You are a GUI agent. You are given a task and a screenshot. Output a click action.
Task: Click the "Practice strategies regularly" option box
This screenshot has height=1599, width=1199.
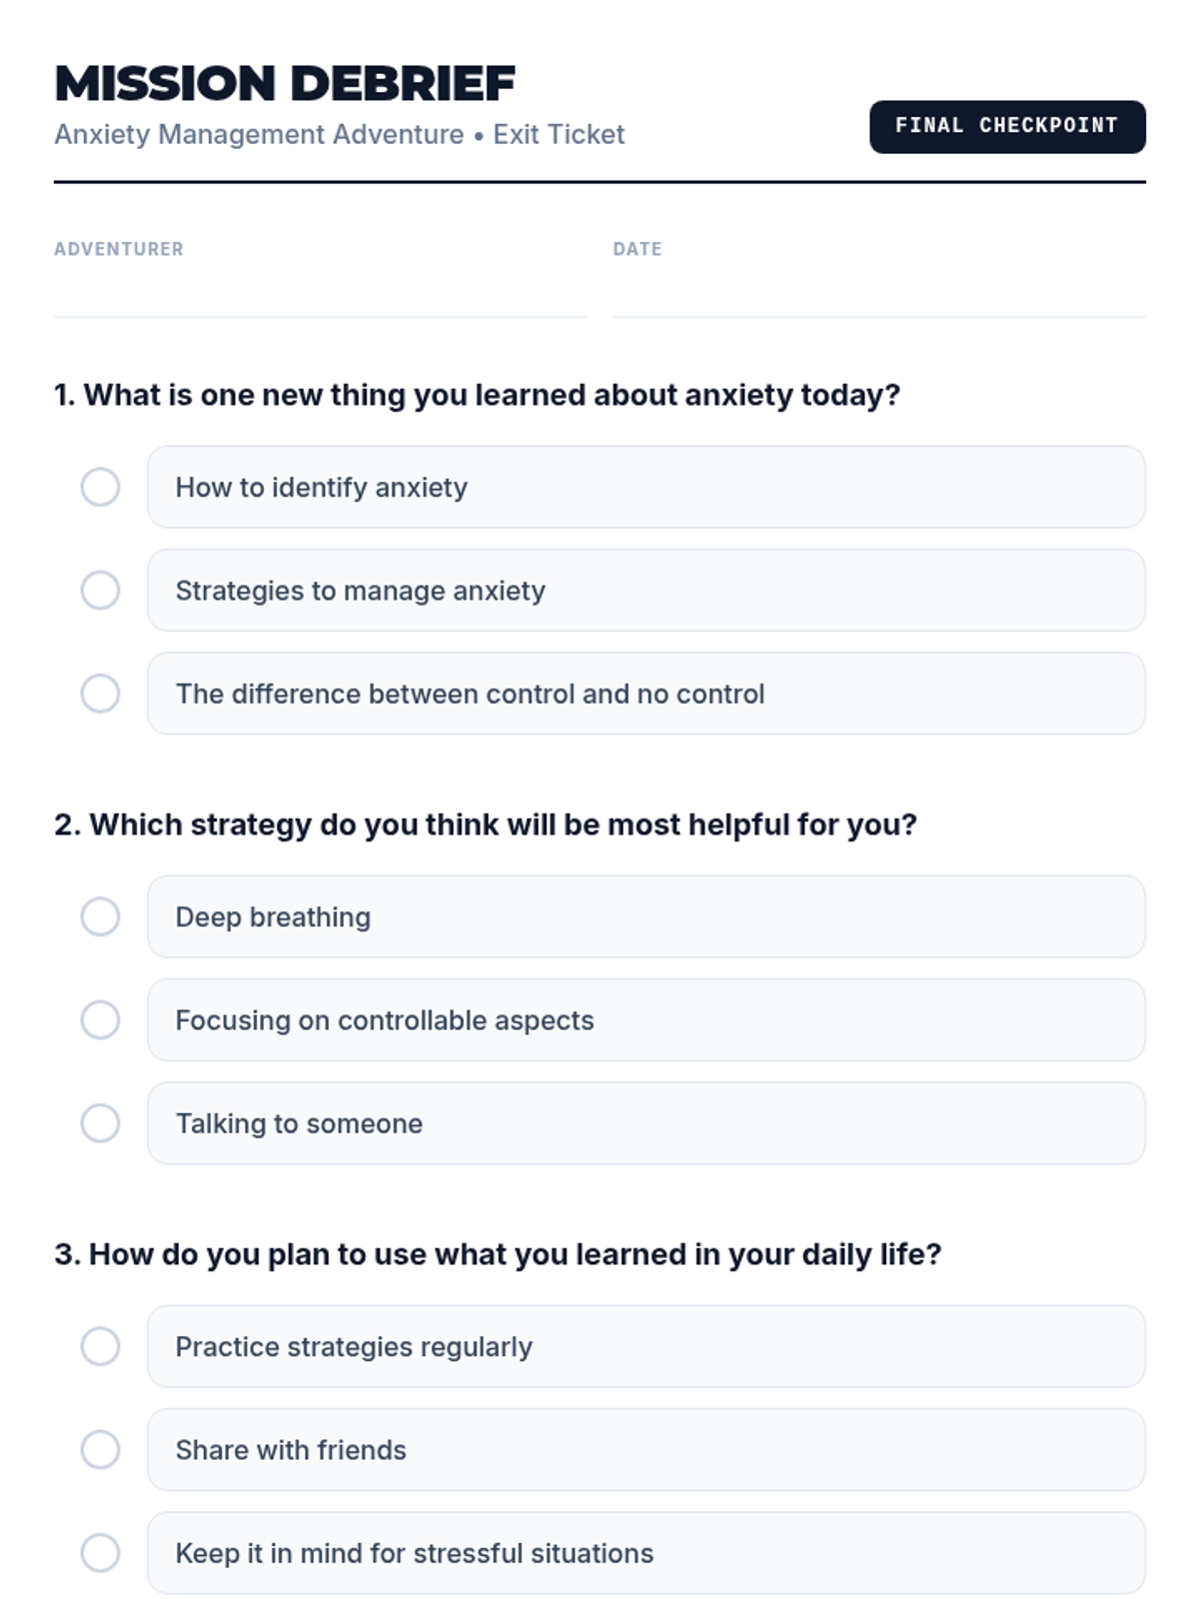[x=645, y=1347]
